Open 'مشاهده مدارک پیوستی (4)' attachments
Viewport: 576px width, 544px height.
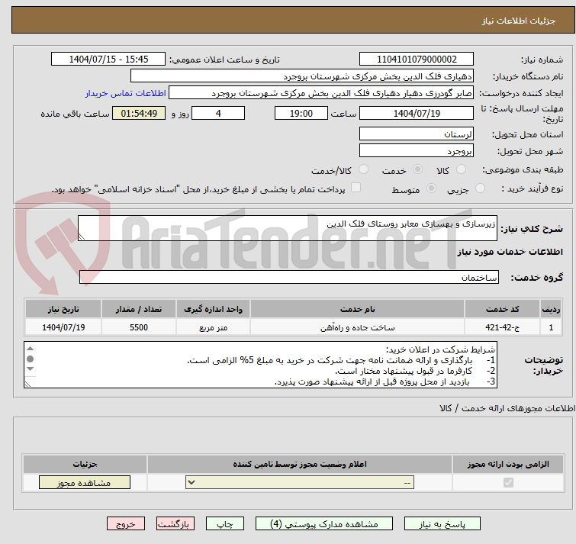325,524
